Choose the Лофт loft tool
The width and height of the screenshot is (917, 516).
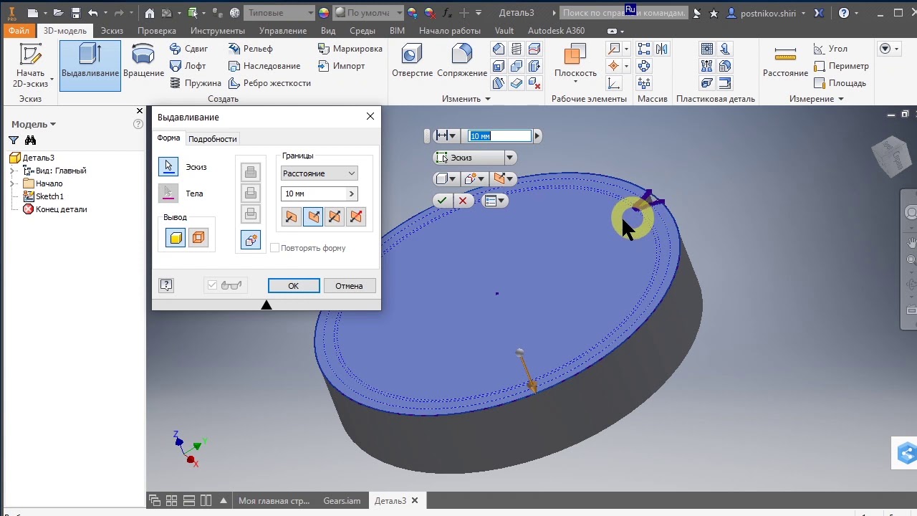click(188, 66)
